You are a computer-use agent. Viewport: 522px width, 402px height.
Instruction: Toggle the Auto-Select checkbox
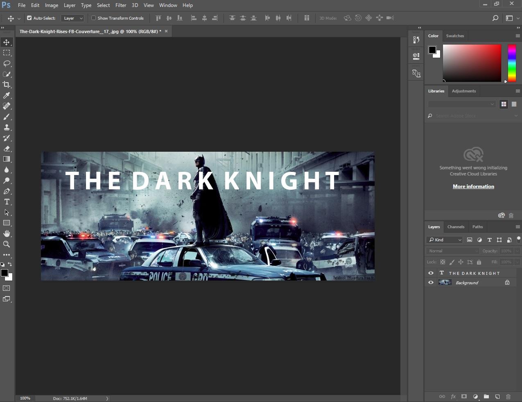(29, 18)
